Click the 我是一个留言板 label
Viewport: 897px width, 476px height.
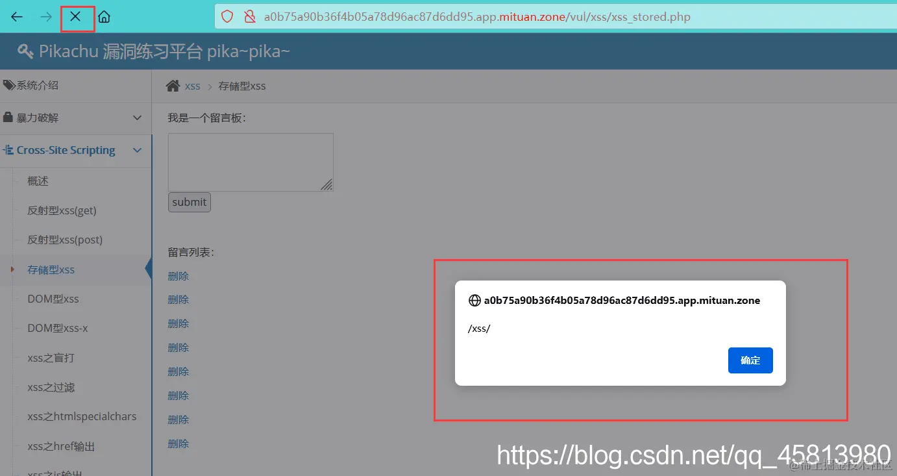[x=206, y=118]
